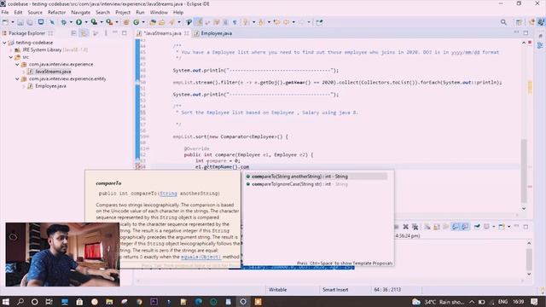Click the New Java Class icon

[136, 22]
